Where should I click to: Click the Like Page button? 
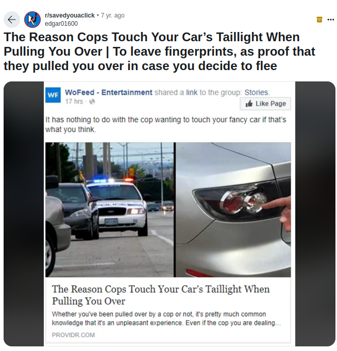(x=265, y=104)
